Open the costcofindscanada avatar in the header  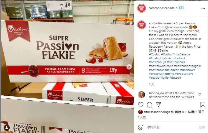tap(141, 8)
